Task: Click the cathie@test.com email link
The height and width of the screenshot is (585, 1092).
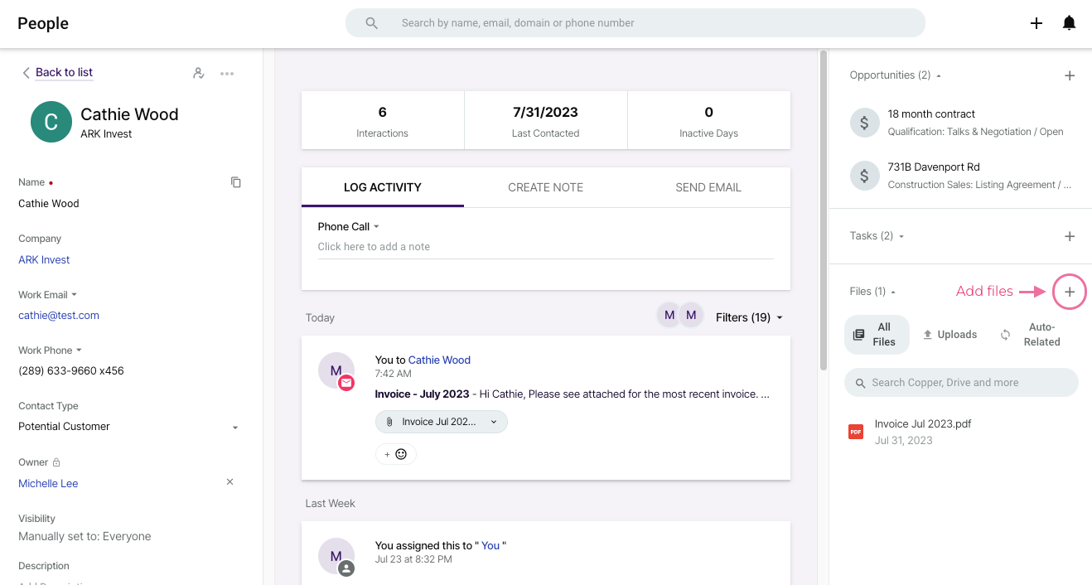Action: point(59,315)
